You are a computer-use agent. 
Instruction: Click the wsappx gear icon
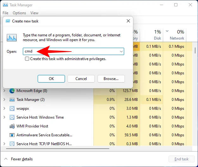[x=12, y=108]
